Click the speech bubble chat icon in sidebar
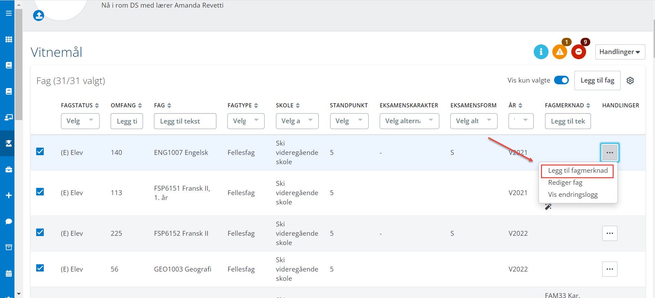655x298 pixels. coord(9,221)
